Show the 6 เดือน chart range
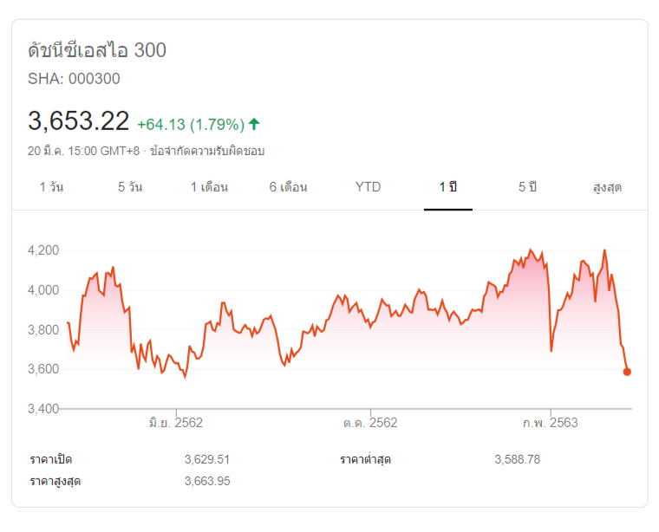 click(288, 186)
